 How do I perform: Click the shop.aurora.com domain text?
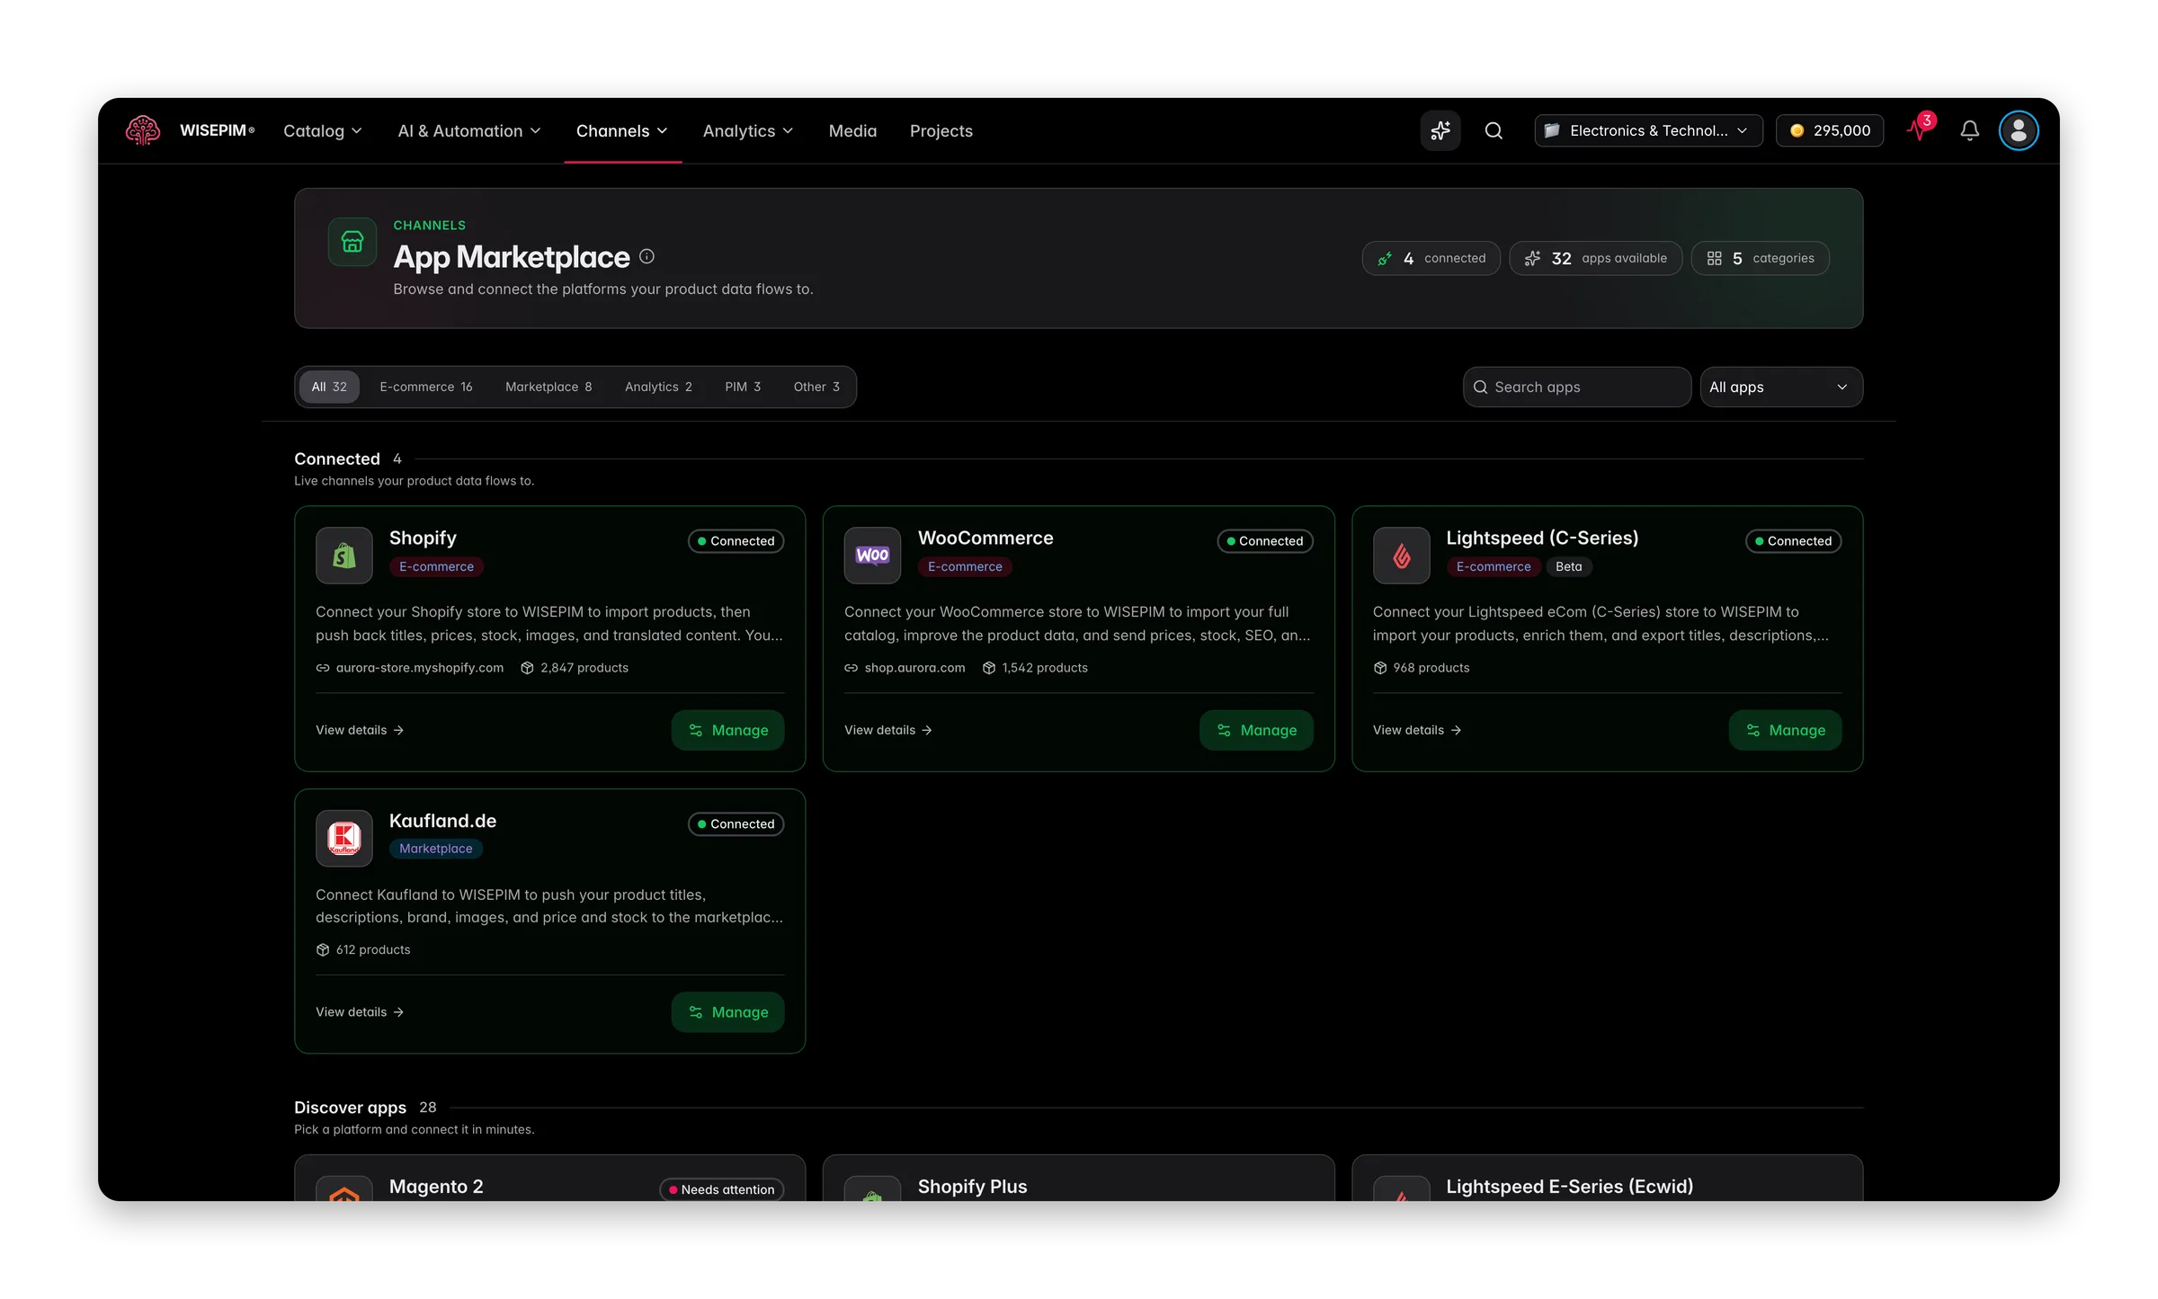(915, 668)
